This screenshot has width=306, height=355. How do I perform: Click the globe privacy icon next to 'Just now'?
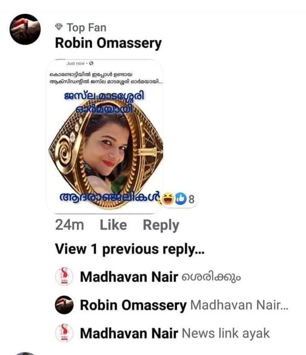click(91, 63)
